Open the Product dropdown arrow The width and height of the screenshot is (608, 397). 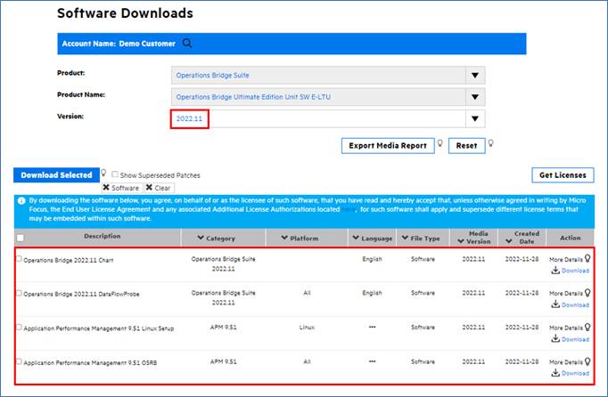(475, 75)
